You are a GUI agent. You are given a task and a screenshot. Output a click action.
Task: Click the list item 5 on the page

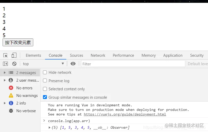4,35
